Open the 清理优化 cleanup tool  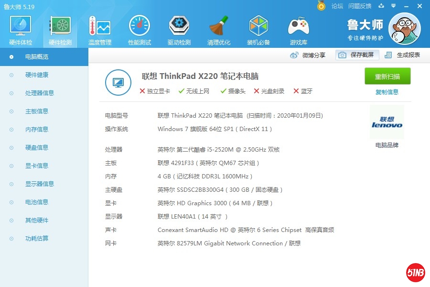coord(218,29)
